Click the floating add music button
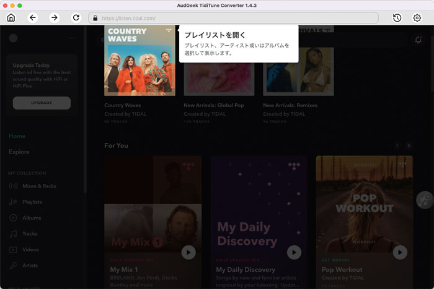 point(424,200)
